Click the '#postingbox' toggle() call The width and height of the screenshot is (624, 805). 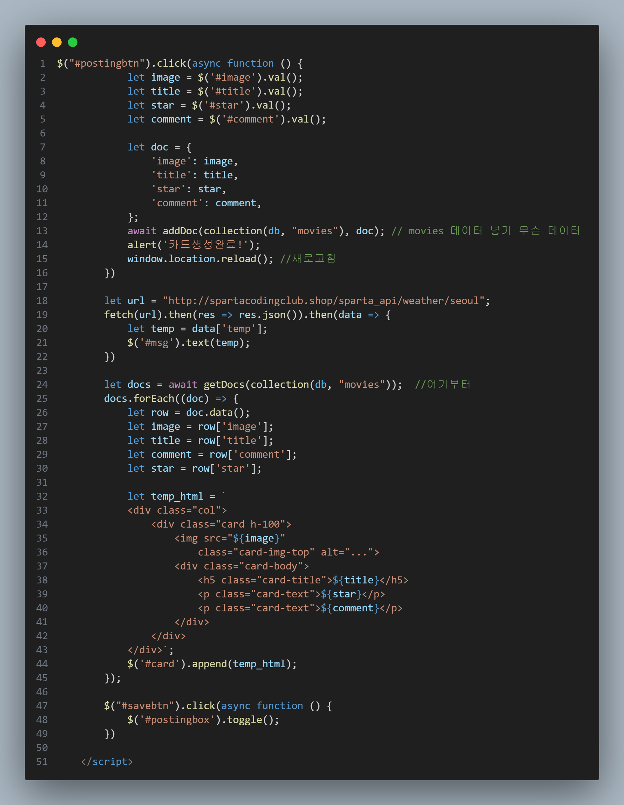[203, 720]
